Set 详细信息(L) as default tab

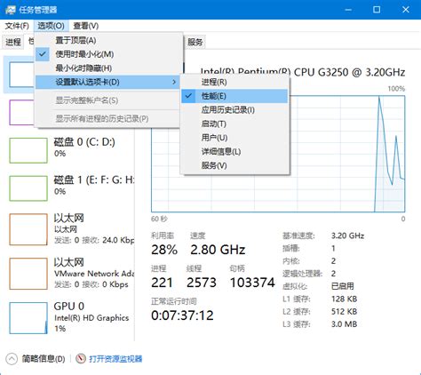(x=234, y=152)
